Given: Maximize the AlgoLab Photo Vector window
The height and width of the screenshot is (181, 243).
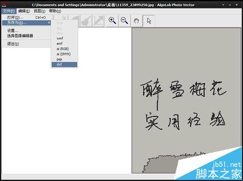Looking at the screenshot, I should [x=230, y=5].
